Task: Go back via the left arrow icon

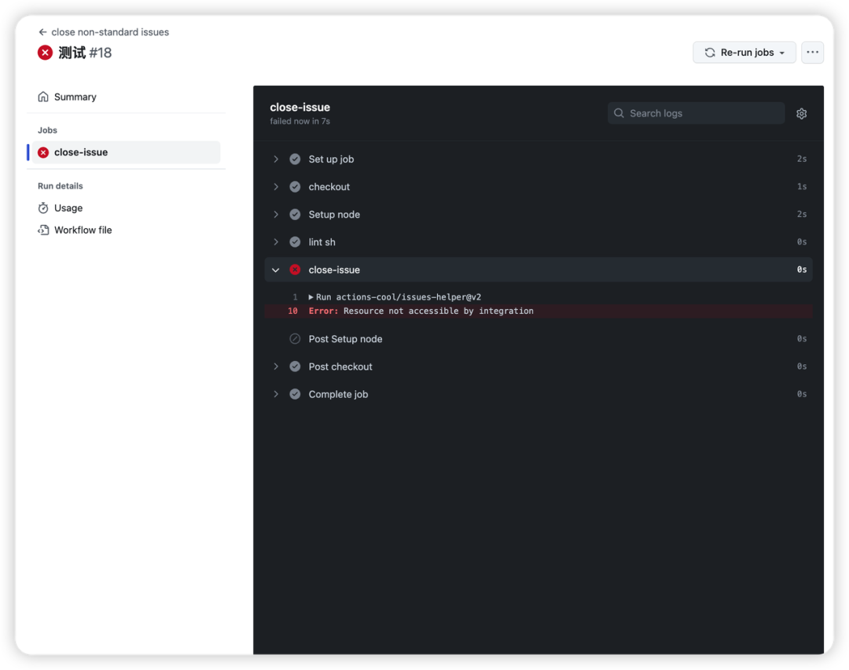Action: (x=42, y=32)
